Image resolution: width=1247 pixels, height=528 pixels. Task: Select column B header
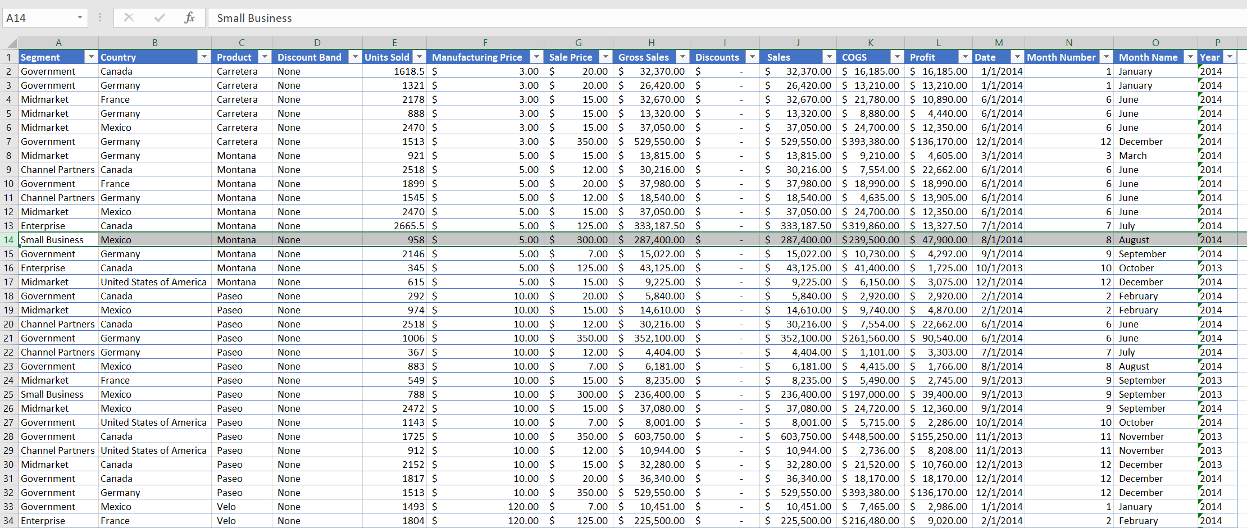pyautogui.click(x=155, y=43)
